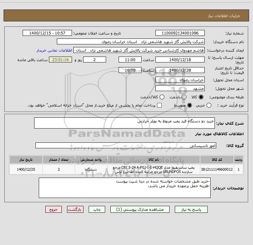
Task: Click the validity time field 16:00
Action: coord(130,70)
